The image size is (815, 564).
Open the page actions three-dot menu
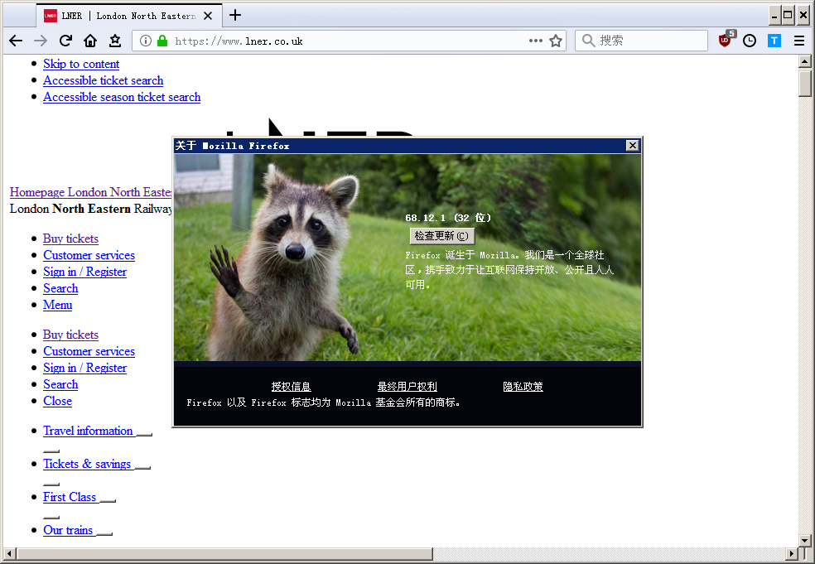535,41
